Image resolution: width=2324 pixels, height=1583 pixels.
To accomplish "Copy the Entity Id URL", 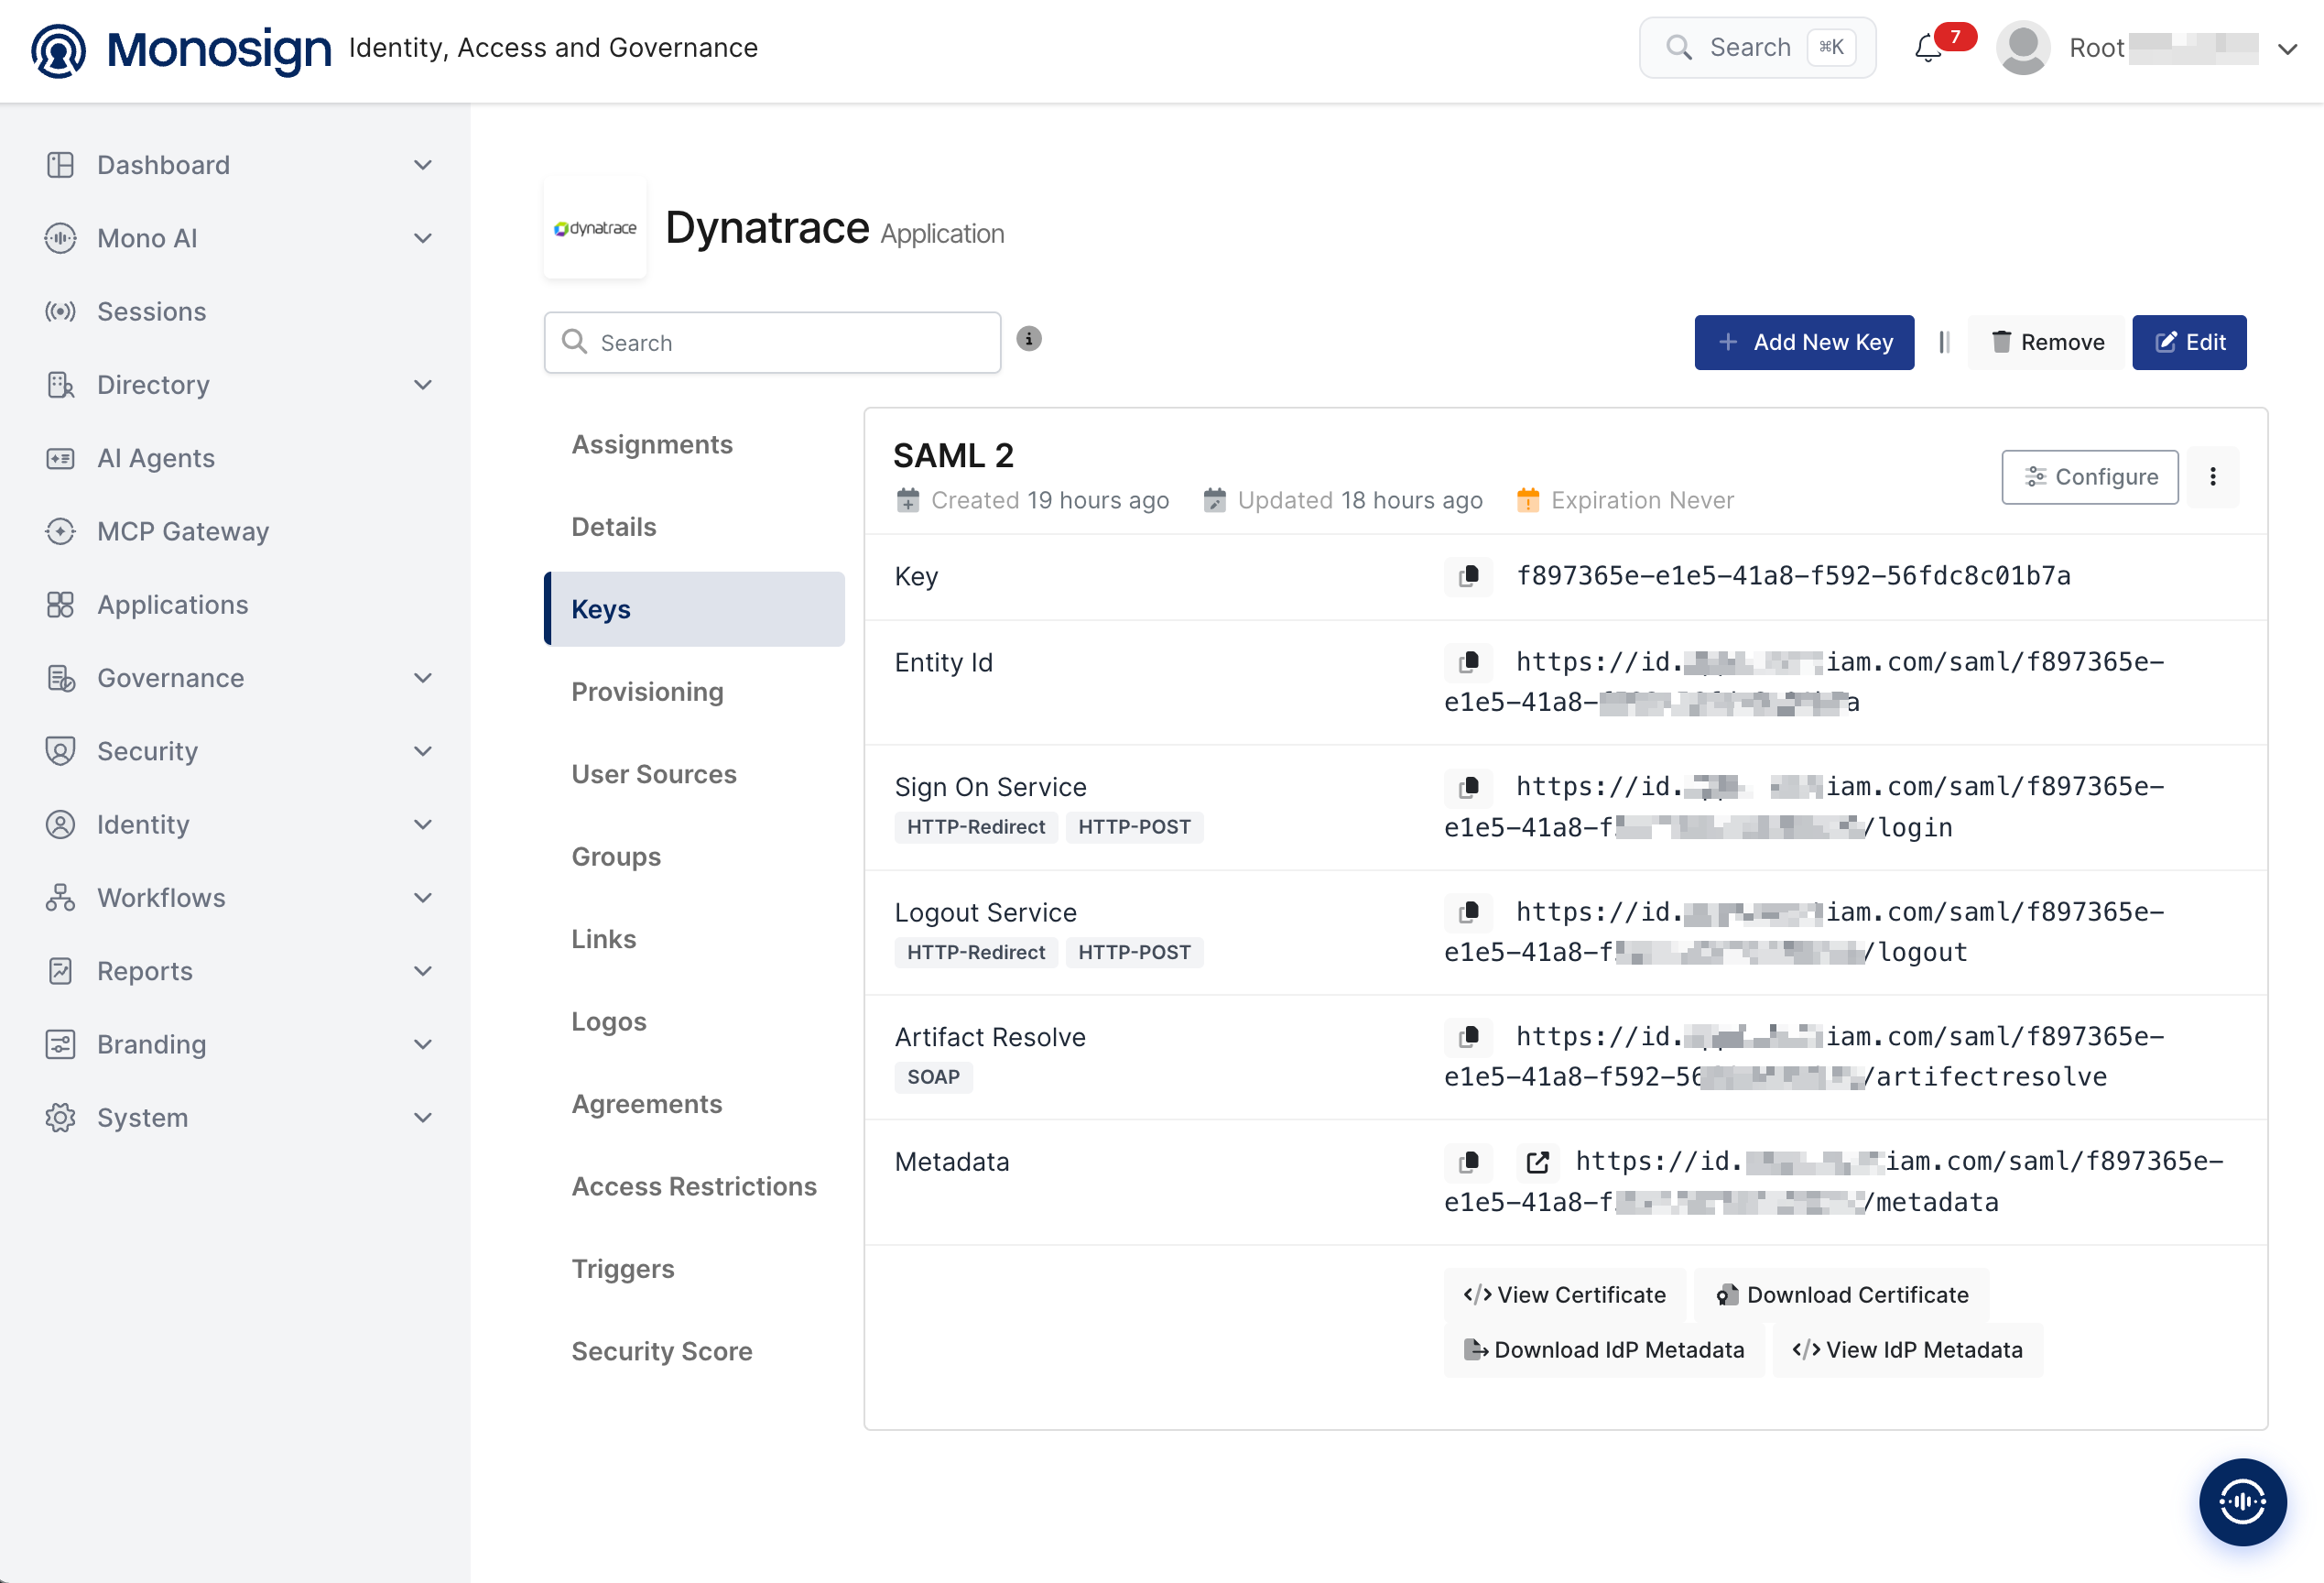I will (1469, 662).
